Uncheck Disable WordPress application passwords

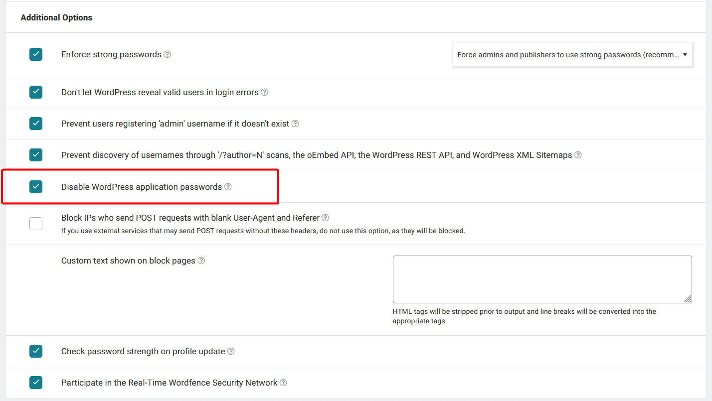pyautogui.click(x=36, y=187)
